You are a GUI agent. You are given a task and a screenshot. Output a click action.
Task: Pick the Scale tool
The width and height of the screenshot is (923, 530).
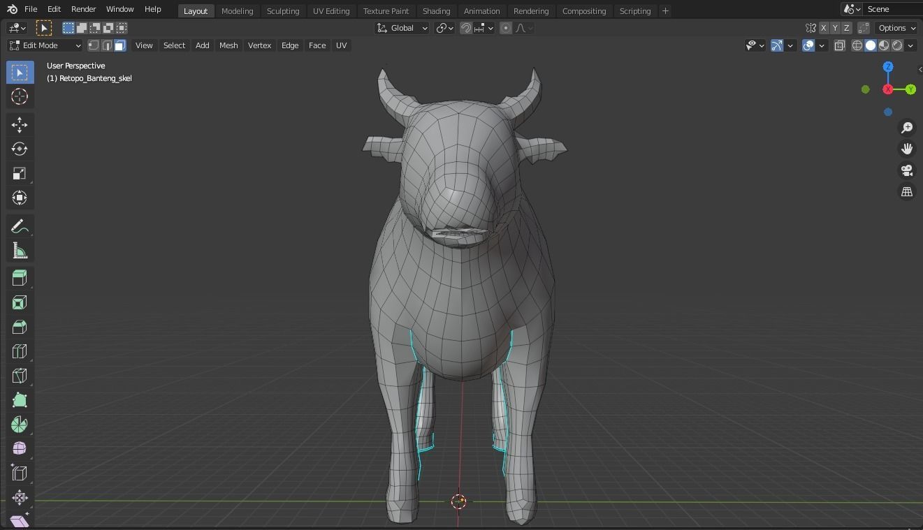coord(20,174)
